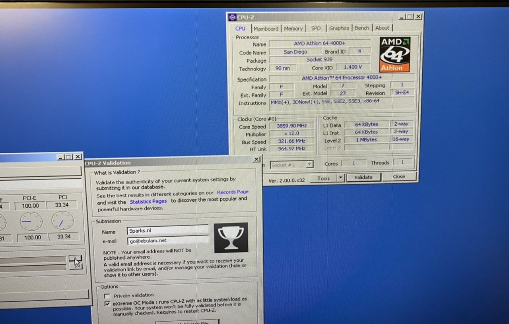509x324 pixels.
Task: Click the PCI clock gauge dial
Action: (x=62, y=220)
